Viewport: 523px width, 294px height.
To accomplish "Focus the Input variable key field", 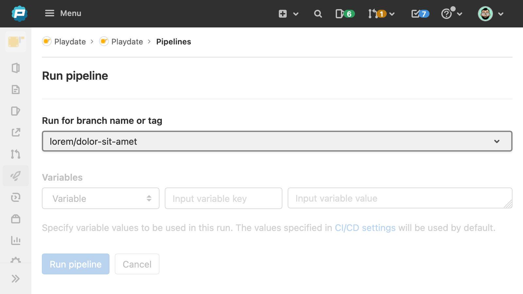I will click(223, 199).
